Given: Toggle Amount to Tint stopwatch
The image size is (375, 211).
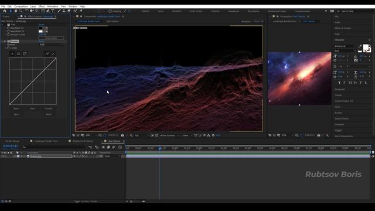Looking at the screenshot, I should [8, 35].
